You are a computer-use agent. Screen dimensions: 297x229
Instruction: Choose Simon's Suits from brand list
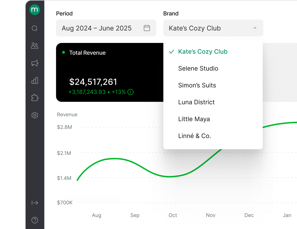coord(197,85)
